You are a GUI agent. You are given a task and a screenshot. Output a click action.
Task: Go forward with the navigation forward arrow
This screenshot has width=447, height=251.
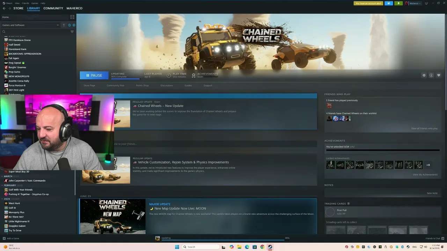pyautogui.click(x=9, y=8)
